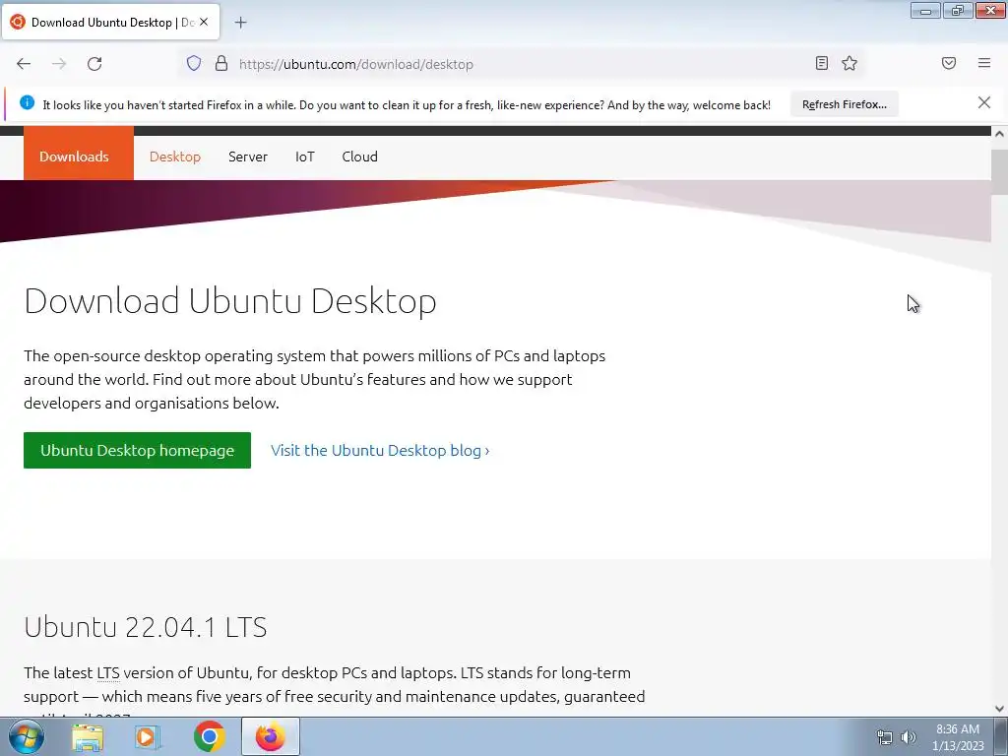The height and width of the screenshot is (756, 1008).
Task: Click the Ubuntu 22.04.1 LTS heading
Action: tap(146, 627)
